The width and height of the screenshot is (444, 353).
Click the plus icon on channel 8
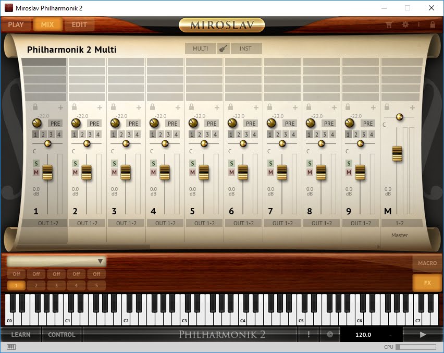click(x=334, y=107)
